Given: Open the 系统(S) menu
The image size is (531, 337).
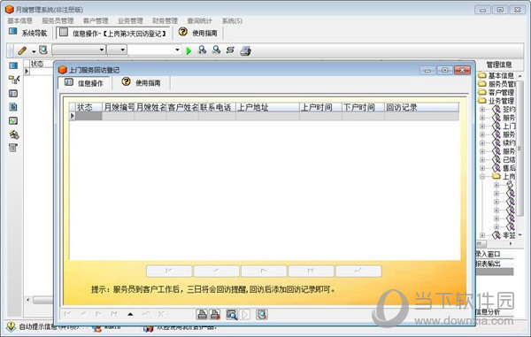Looking at the screenshot, I should point(232,20).
